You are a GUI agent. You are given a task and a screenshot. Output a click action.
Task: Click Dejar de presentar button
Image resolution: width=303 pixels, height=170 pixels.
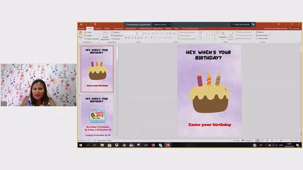point(241,25)
